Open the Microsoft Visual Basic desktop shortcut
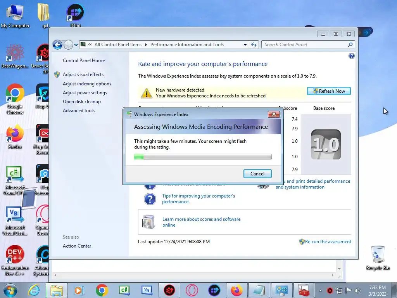Viewport: 397px width, 298px height. coord(15,221)
